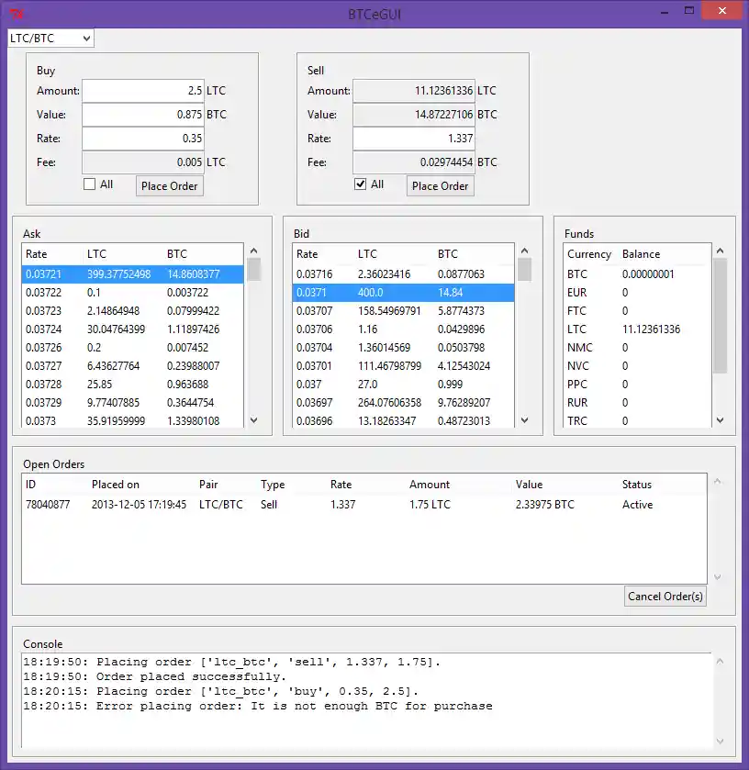Cancel the selected open order

665,597
